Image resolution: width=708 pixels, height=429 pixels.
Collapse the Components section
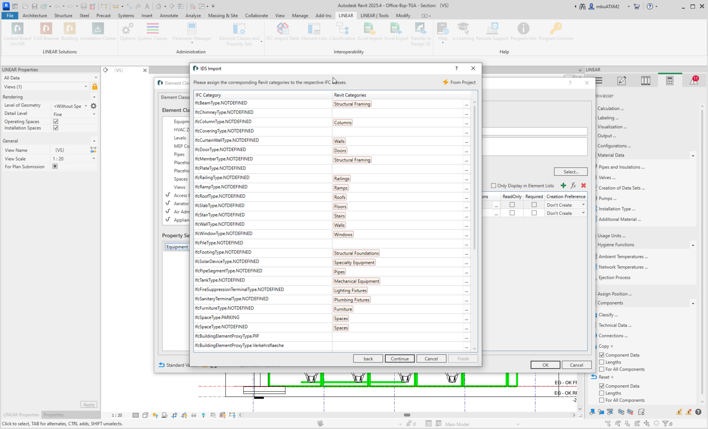[693, 303]
